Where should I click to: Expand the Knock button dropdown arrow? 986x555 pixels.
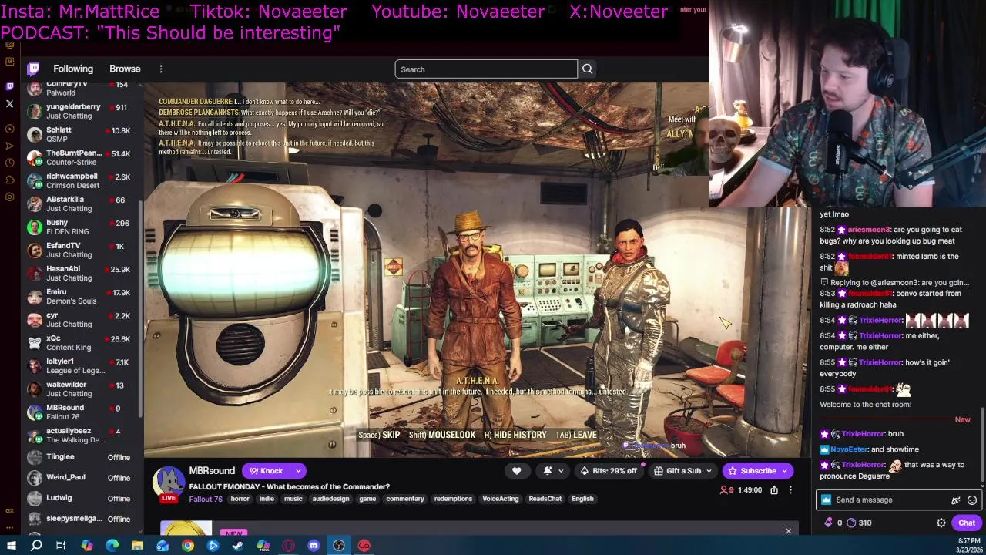[x=297, y=471]
